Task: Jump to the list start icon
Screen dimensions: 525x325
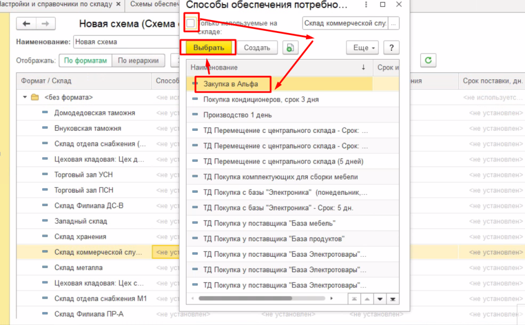Action: click(x=354, y=299)
